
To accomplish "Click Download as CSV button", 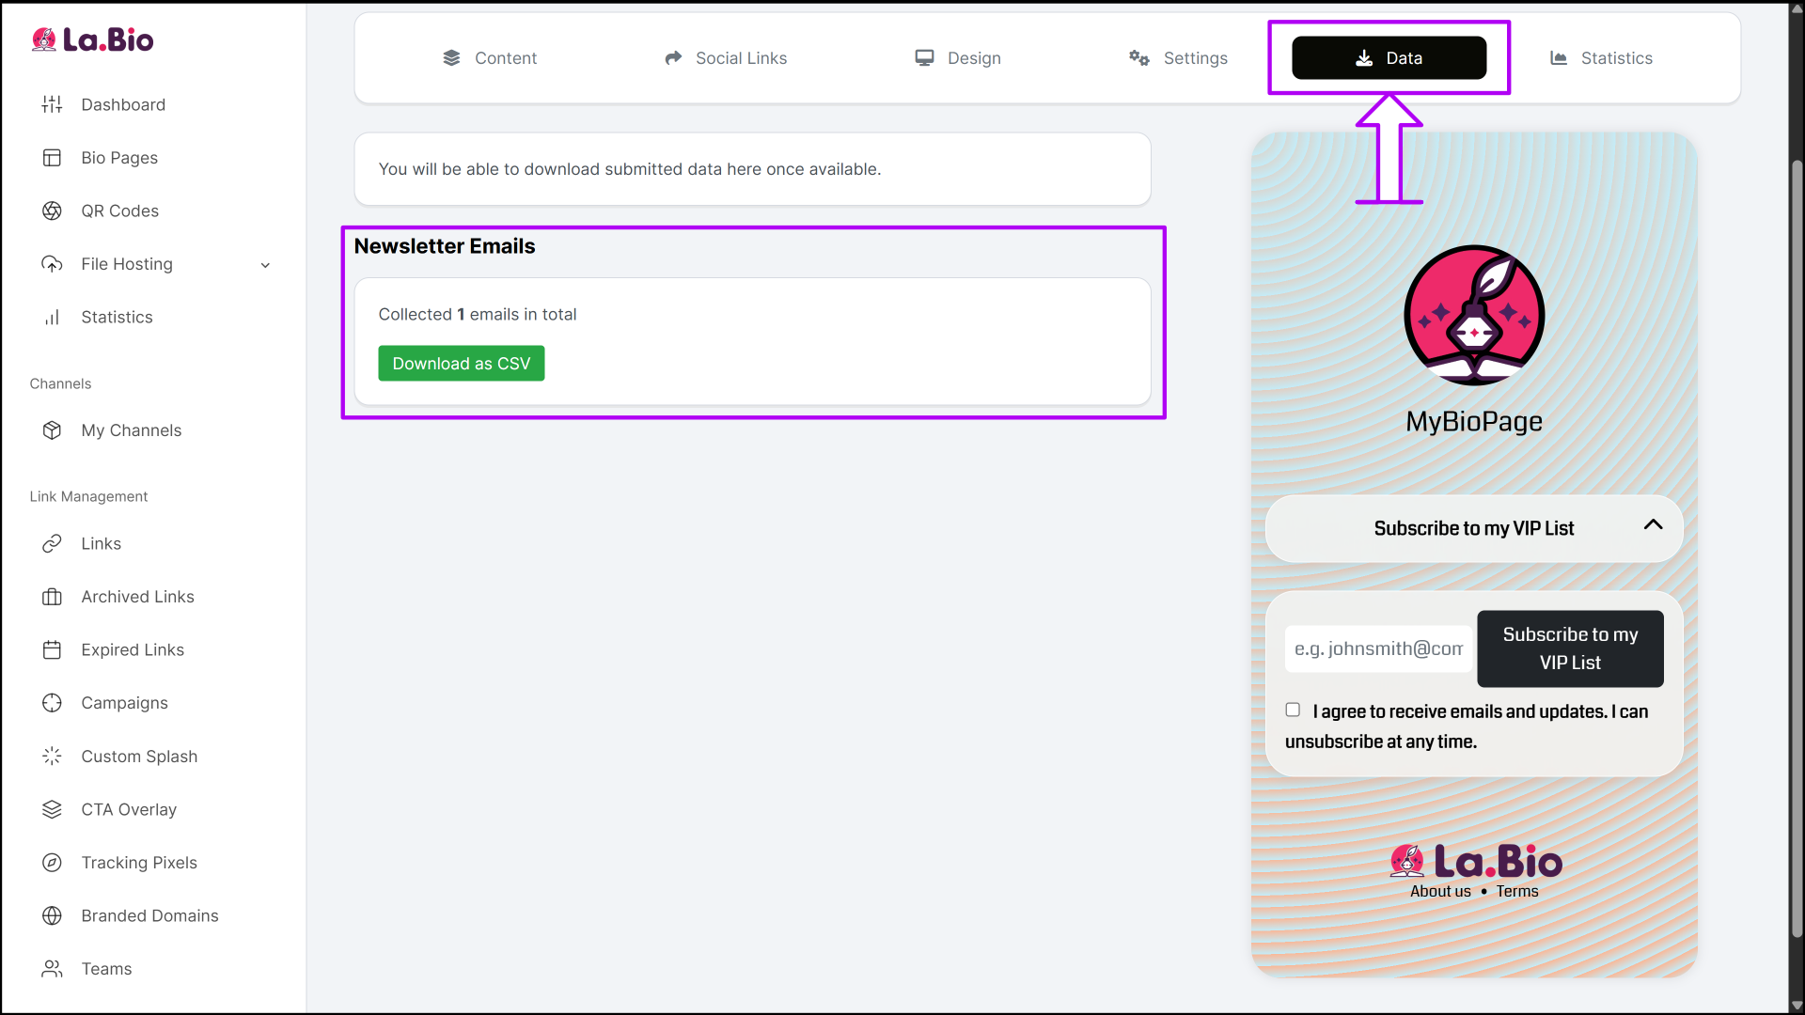I will tap(461, 364).
